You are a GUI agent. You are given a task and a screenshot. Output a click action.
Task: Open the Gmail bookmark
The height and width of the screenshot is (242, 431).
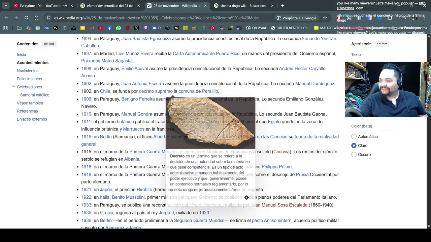coord(92,28)
